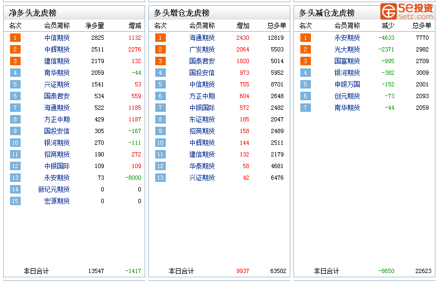Image resolution: width=437 pixels, height=281 pixels.
Task: Click total 13547 in 净多头龙虎榜 本日合计
Action: [x=96, y=271]
